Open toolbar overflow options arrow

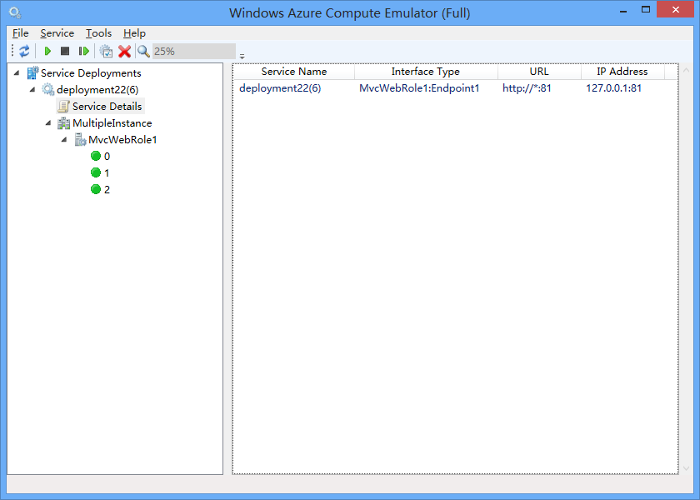click(x=242, y=57)
